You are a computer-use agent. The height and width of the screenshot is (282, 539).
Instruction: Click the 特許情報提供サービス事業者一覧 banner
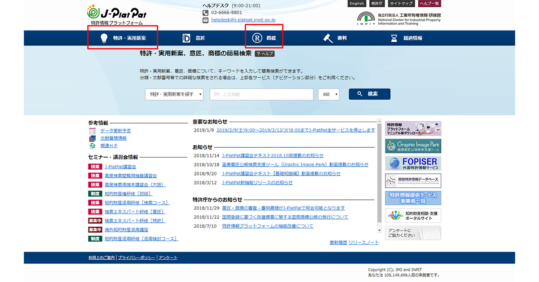413,198
